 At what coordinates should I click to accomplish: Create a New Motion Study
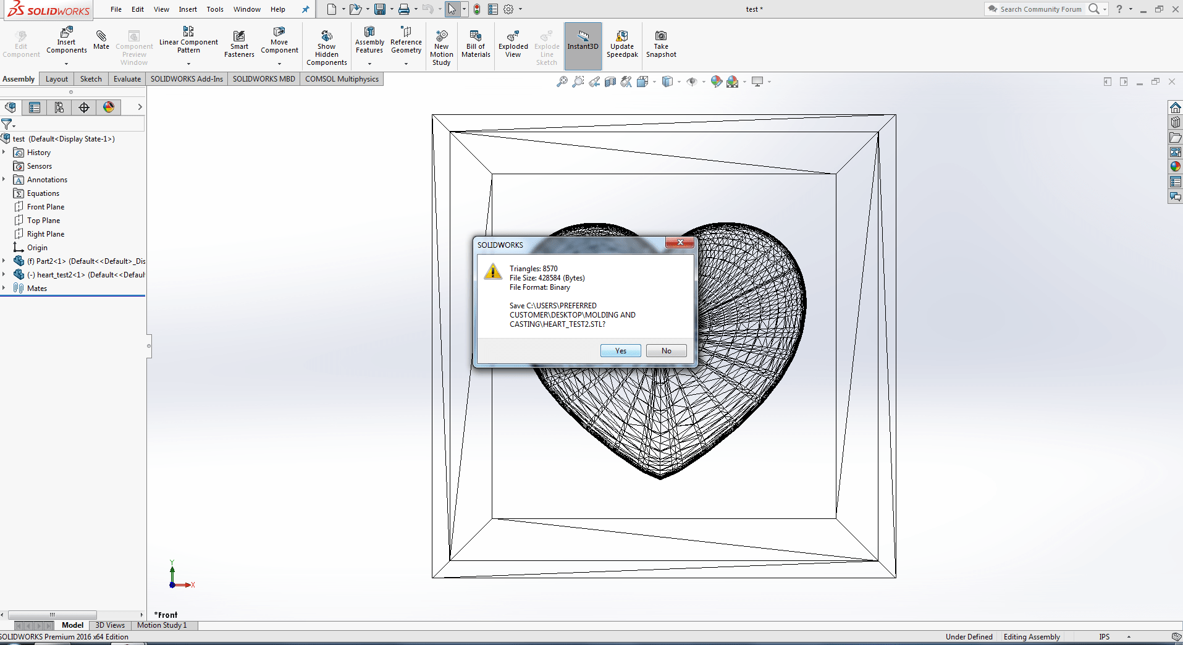click(x=442, y=48)
